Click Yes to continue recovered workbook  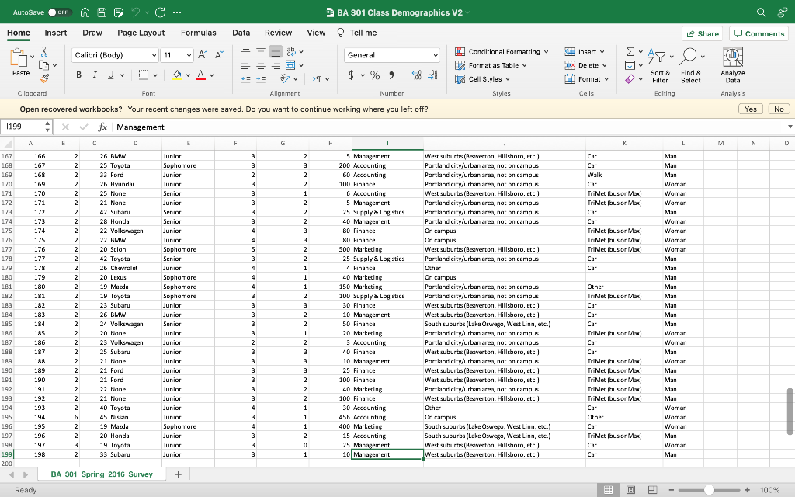tap(750, 109)
